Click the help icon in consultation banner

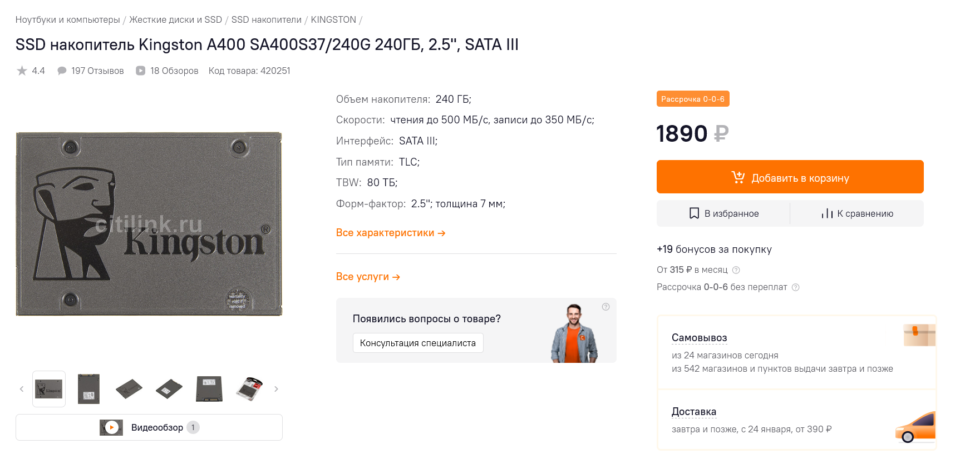point(605,307)
